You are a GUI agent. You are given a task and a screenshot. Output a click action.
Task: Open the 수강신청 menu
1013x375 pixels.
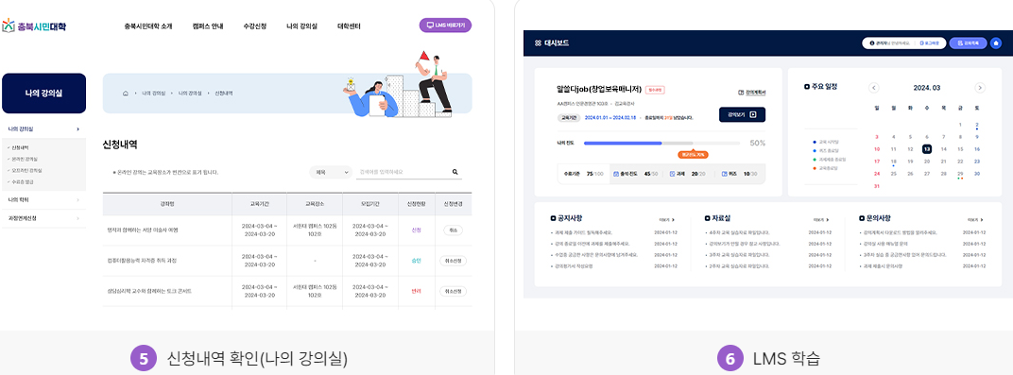point(255,26)
